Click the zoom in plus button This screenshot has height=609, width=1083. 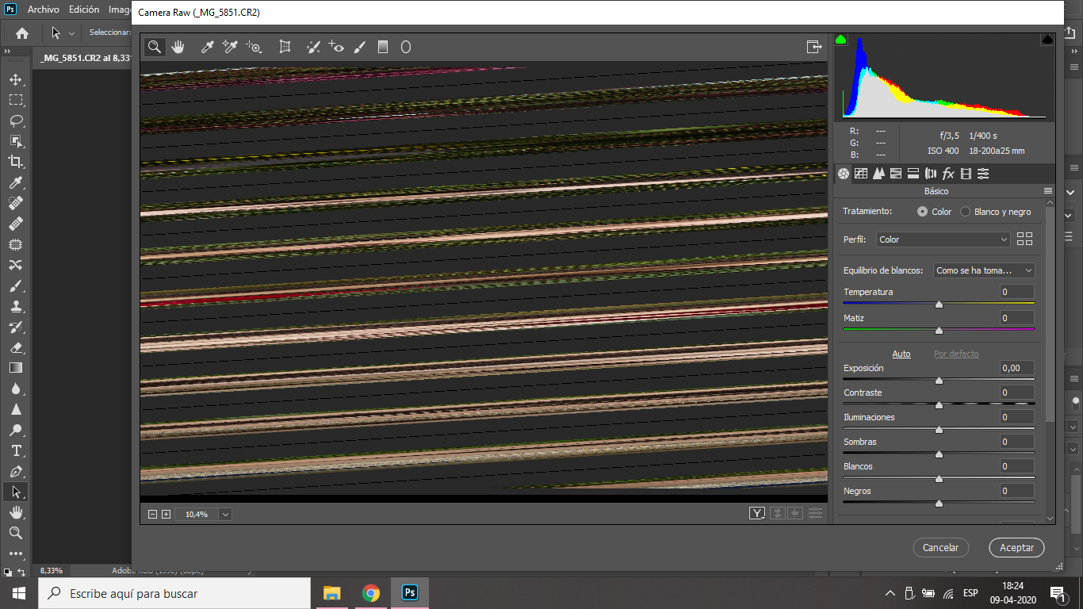tap(166, 514)
